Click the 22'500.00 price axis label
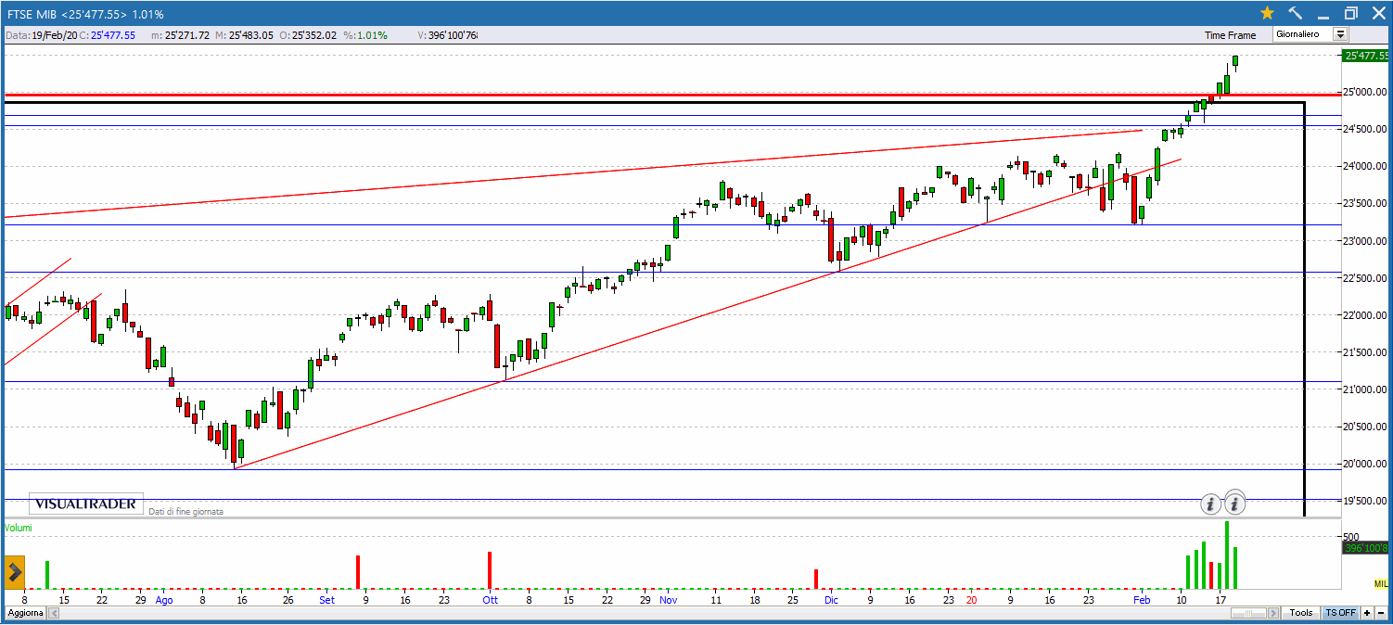The width and height of the screenshot is (1393, 625). (x=1367, y=278)
